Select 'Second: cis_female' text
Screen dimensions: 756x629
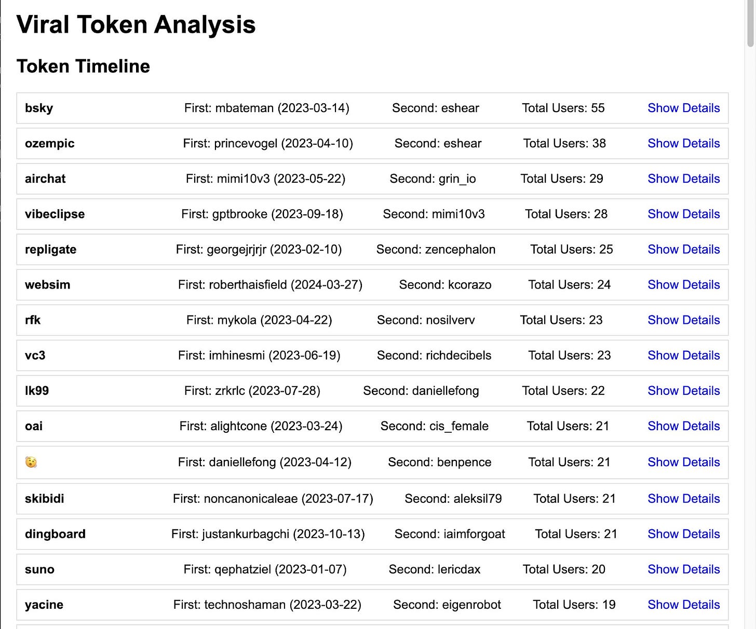click(x=435, y=426)
